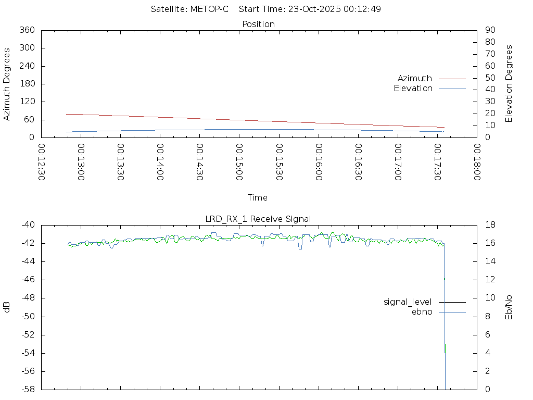Click the 00:15:00 time tick label
Image resolution: width=533 pixels, height=400 pixels.
[x=239, y=162]
